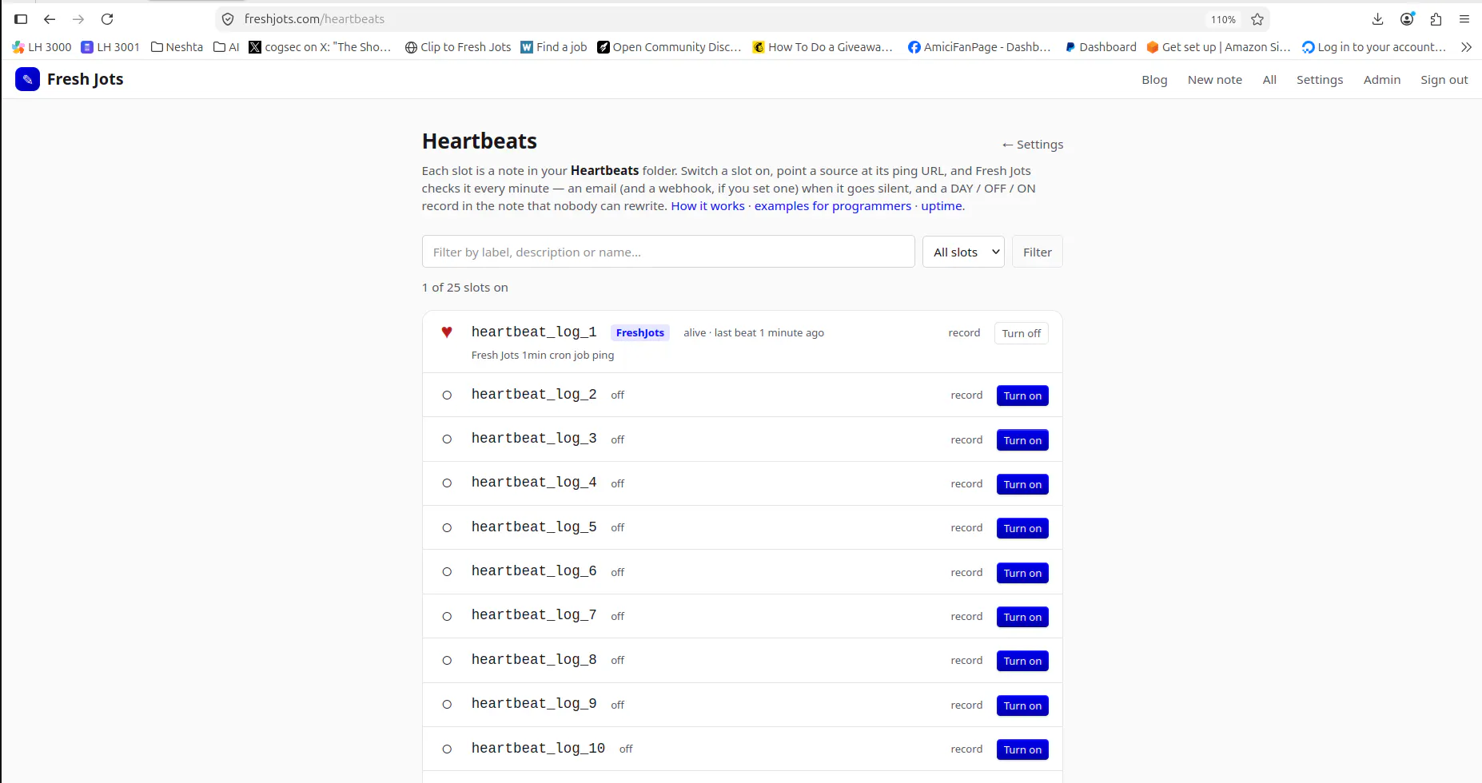Turn on heartbeat_log_5 slot
1482x783 pixels.
(1022, 528)
